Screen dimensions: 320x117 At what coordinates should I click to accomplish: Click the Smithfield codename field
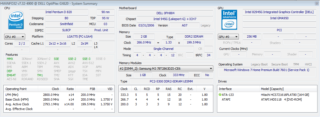pos(66,24)
